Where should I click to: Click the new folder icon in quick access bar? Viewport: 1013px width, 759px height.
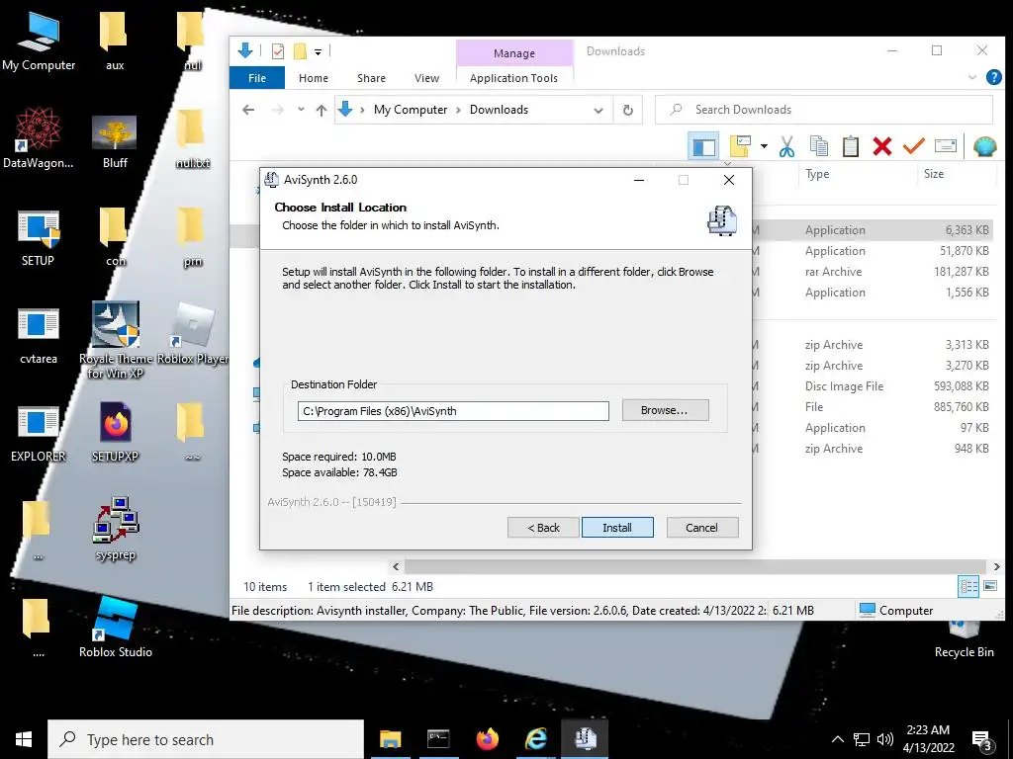pyautogui.click(x=300, y=51)
